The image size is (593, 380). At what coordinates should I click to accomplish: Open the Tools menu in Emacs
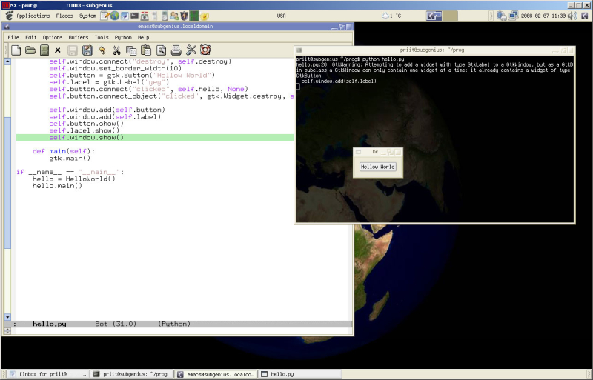[x=102, y=38]
